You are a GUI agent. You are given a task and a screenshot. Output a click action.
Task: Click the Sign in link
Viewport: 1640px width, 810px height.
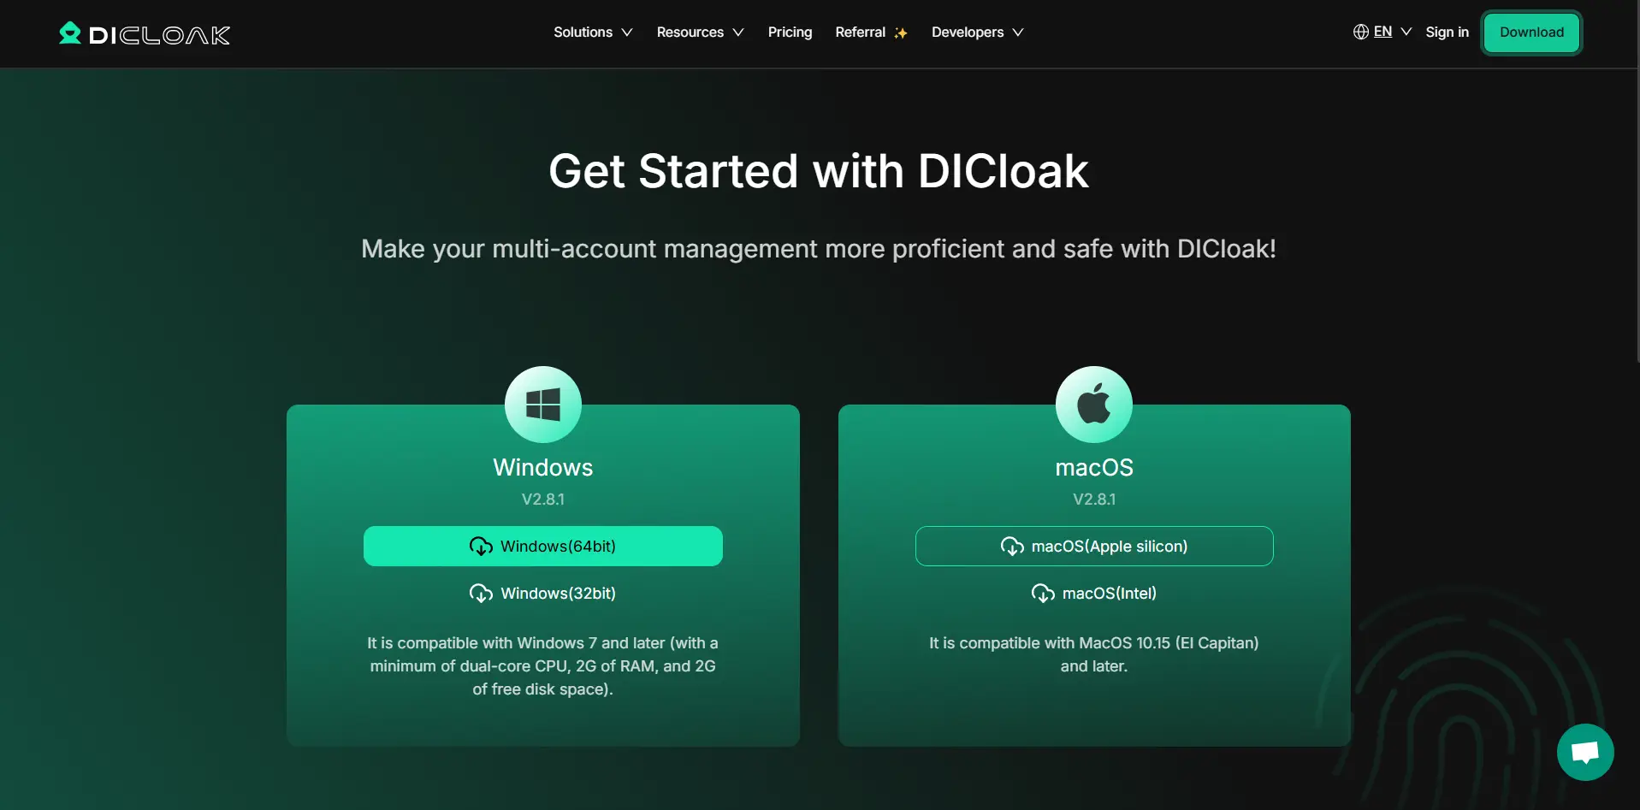[x=1447, y=33]
